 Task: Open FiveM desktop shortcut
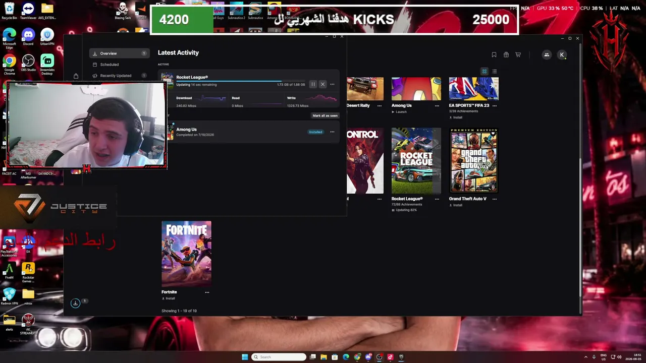point(9,271)
